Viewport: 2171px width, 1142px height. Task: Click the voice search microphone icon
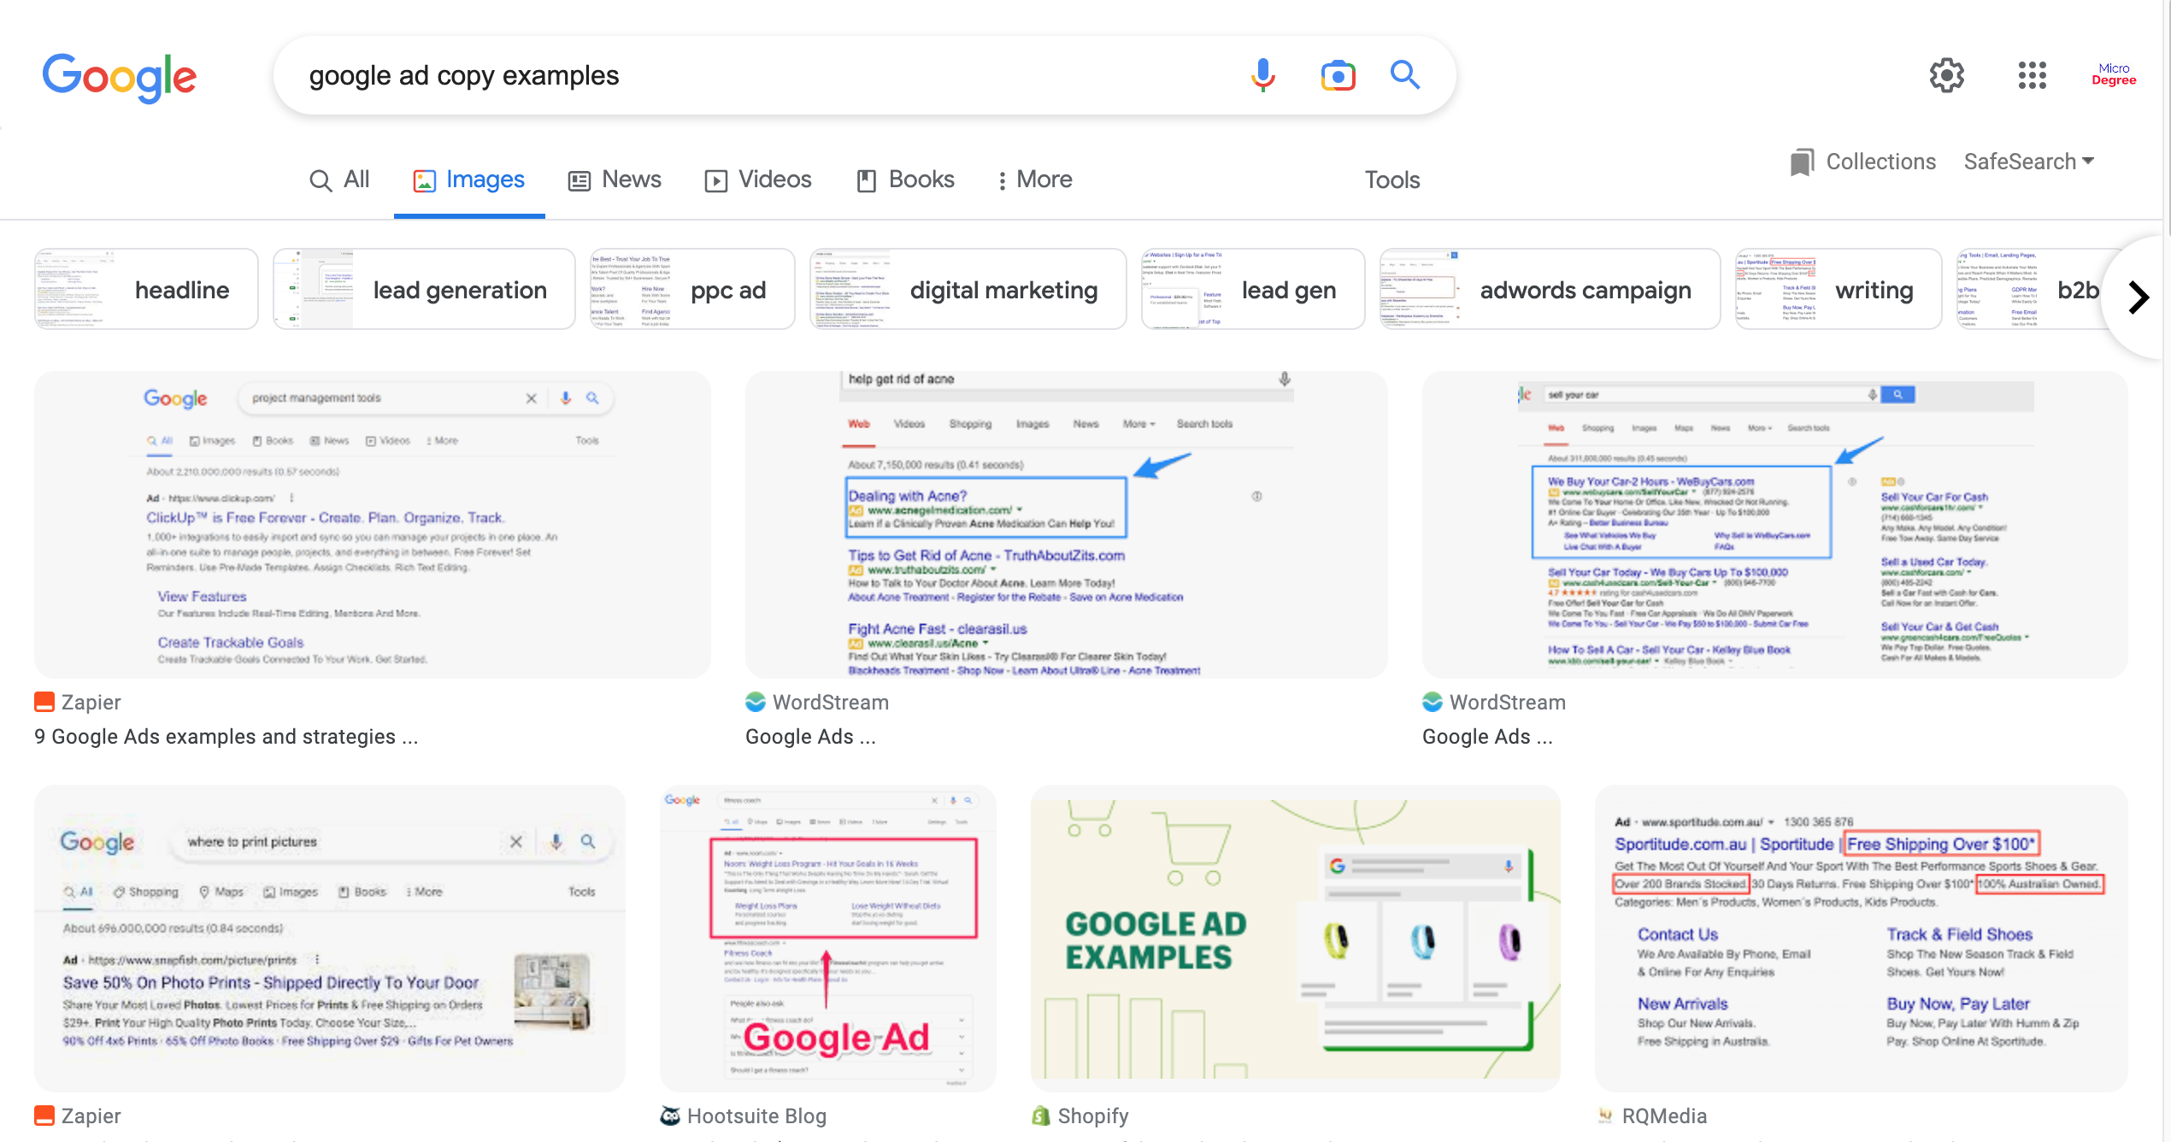(1262, 75)
